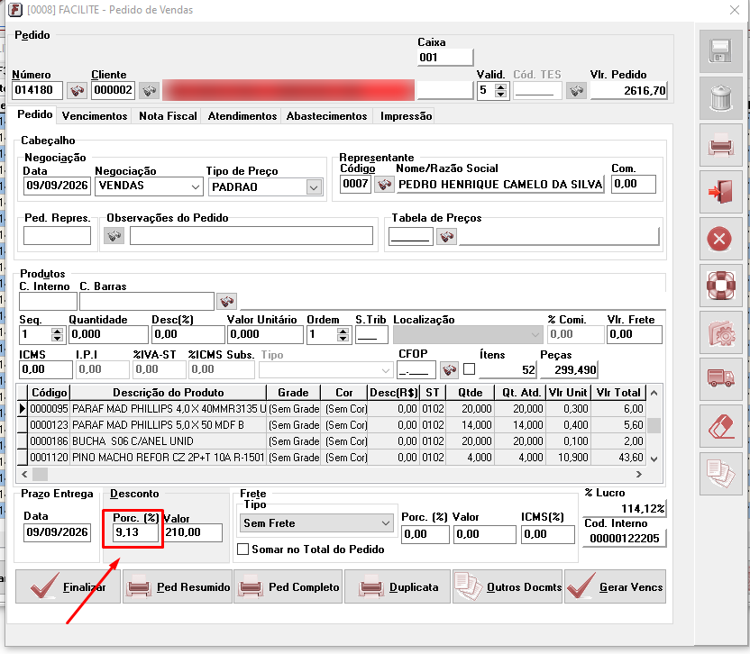Open the Nota Fiscal tab

pyautogui.click(x=168, y=116)
